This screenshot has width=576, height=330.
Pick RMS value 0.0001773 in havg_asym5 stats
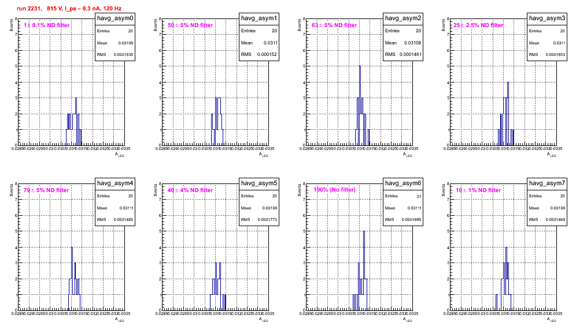267,220
